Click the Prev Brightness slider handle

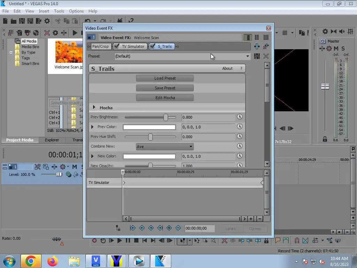pos(166,117)
